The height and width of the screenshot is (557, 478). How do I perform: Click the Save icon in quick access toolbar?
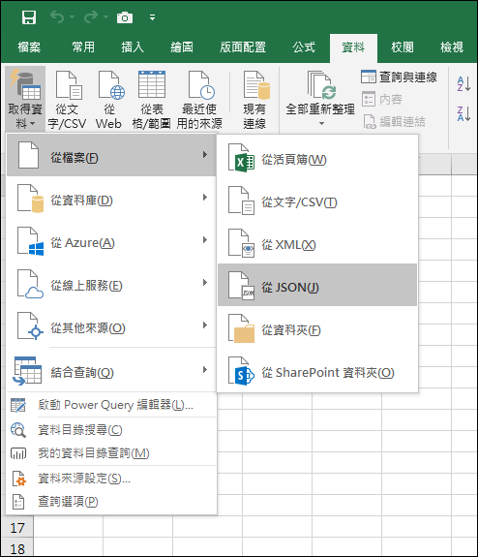pyautogui.click(x=29, y=17)
